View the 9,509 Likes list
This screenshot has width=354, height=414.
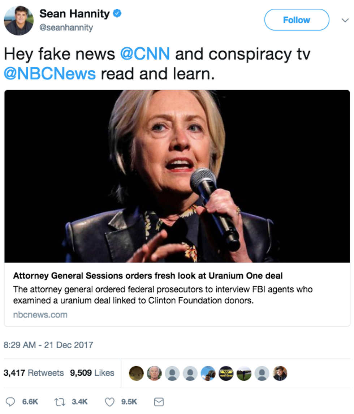pyautogui.click(x=92, y=373)
